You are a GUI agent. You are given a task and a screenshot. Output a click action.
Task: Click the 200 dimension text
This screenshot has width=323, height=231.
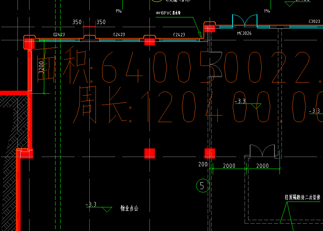[x=203, y=164]
